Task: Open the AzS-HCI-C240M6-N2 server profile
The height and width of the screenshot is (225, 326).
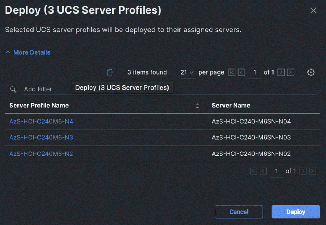Action: [41, 154]
